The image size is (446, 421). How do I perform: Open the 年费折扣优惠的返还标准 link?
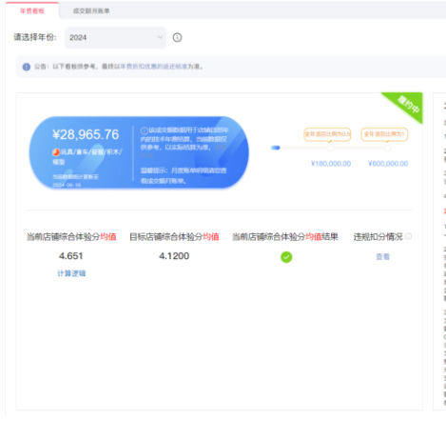tap(153, 67)
